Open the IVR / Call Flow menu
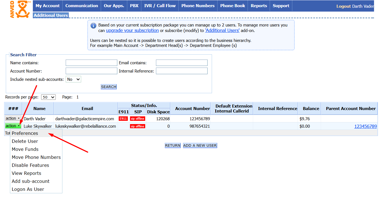This screenshot has width=379, height=198. pos(160,6)
